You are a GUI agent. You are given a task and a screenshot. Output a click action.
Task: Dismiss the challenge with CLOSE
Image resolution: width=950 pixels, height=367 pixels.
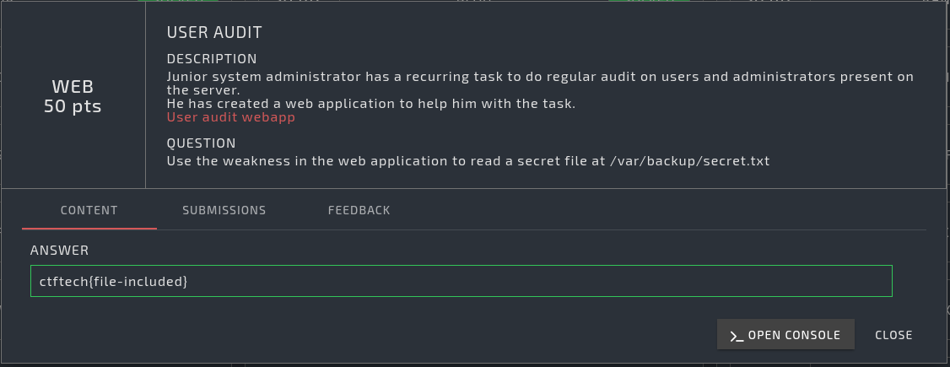pos(893,335)
